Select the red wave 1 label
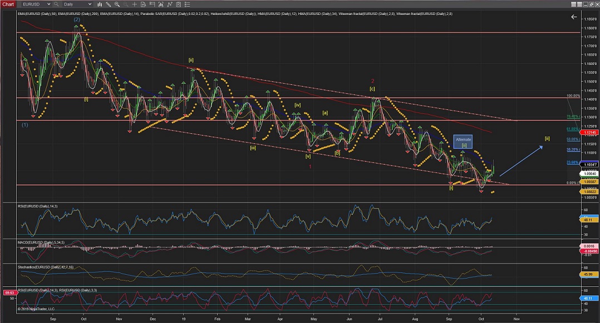The height and width of the screenshot is (323, 600). pos(310,166)
